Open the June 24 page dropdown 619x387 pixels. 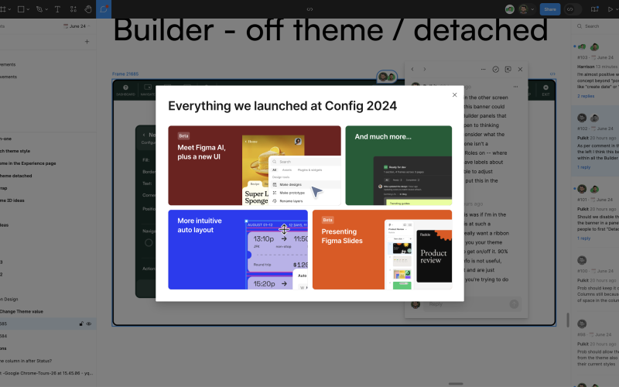pyautogui.click(x=77, y=26)
